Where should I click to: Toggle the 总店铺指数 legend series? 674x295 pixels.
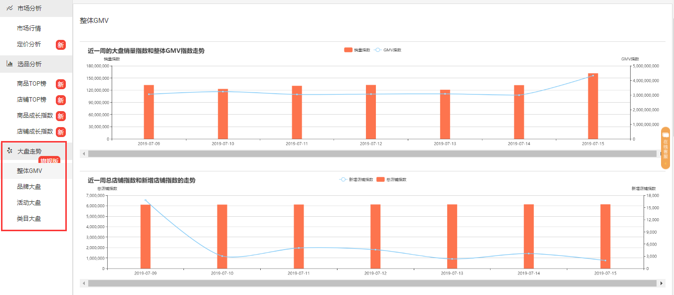point(391,179)
